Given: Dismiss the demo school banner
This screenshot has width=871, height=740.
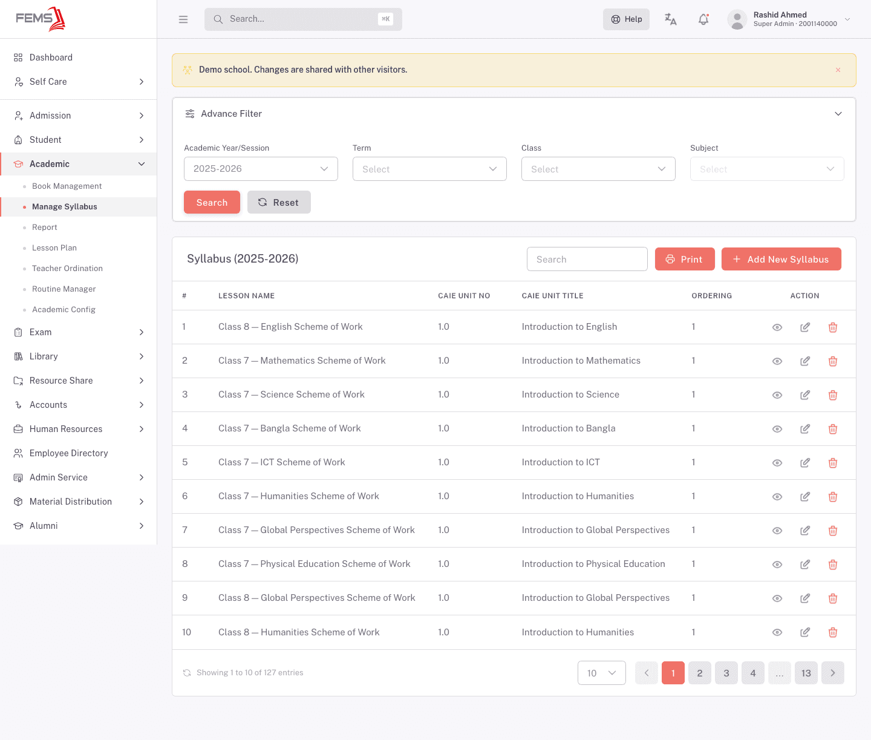Looking at the screenshot, I should [838, 70].
